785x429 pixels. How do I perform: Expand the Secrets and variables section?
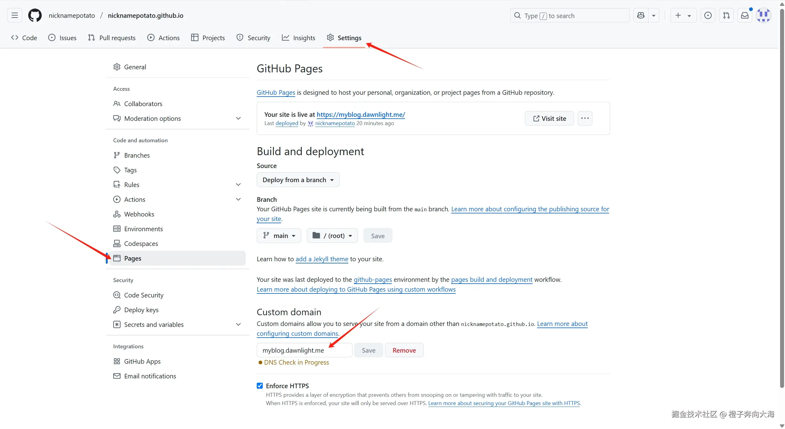(238, 324)
